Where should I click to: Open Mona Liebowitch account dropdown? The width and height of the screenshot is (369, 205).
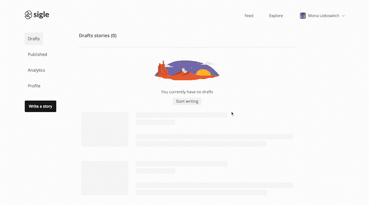(322, 16)
